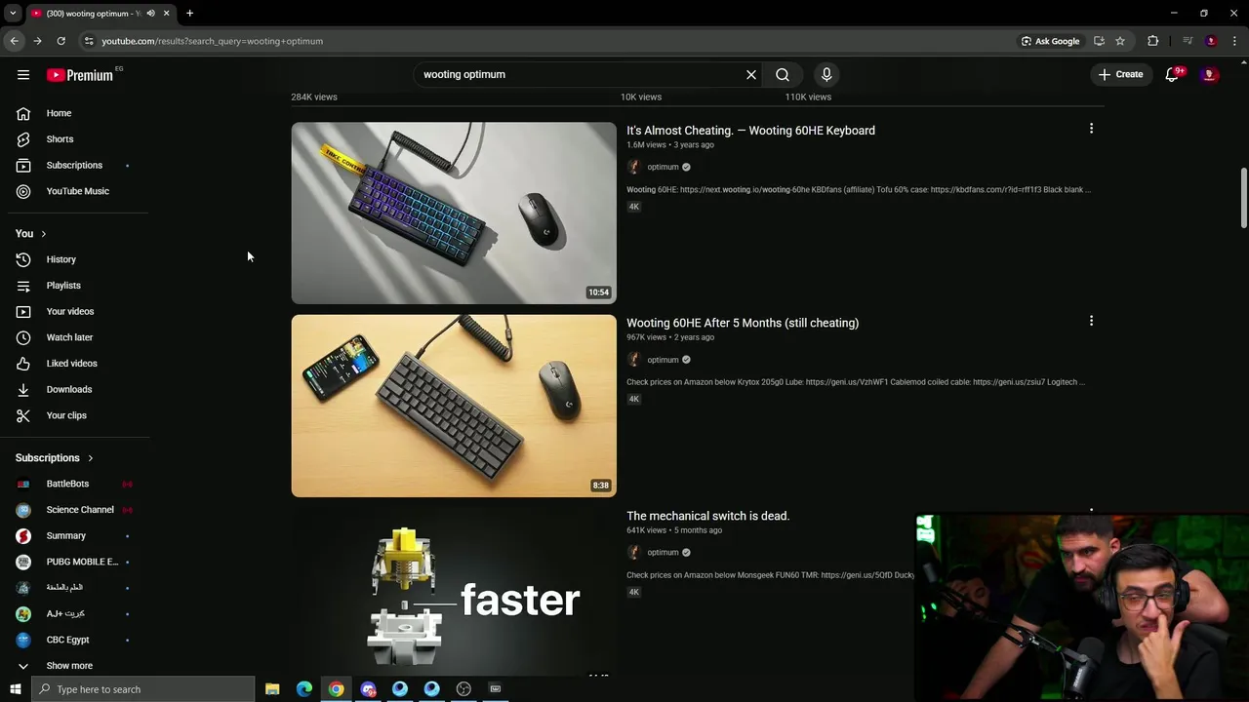Open the media control toolbar icon
1249x702 pixels.
pos(1188,41)
